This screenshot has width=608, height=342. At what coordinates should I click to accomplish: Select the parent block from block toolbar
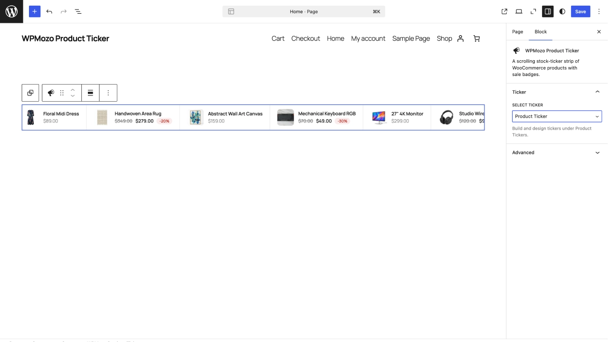coord(30,93)
